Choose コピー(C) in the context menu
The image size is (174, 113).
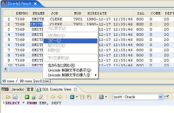coord(70,41)
